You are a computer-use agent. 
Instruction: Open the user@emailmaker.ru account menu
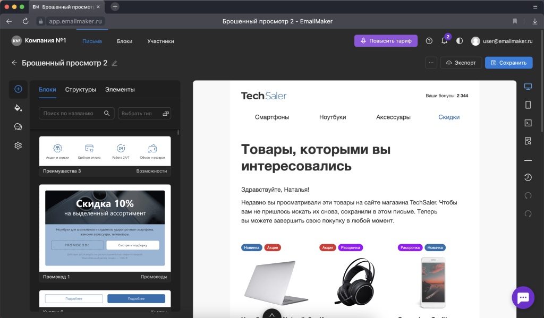click(501, 41)
